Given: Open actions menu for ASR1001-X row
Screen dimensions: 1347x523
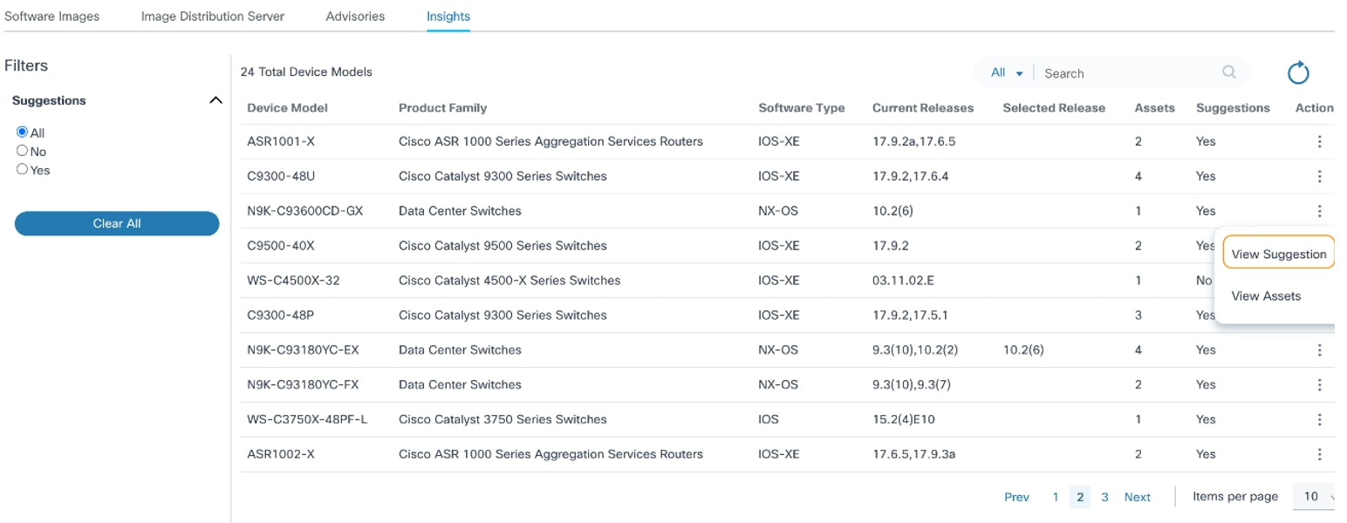Looking at the screenshot, I should point(1319,141).
